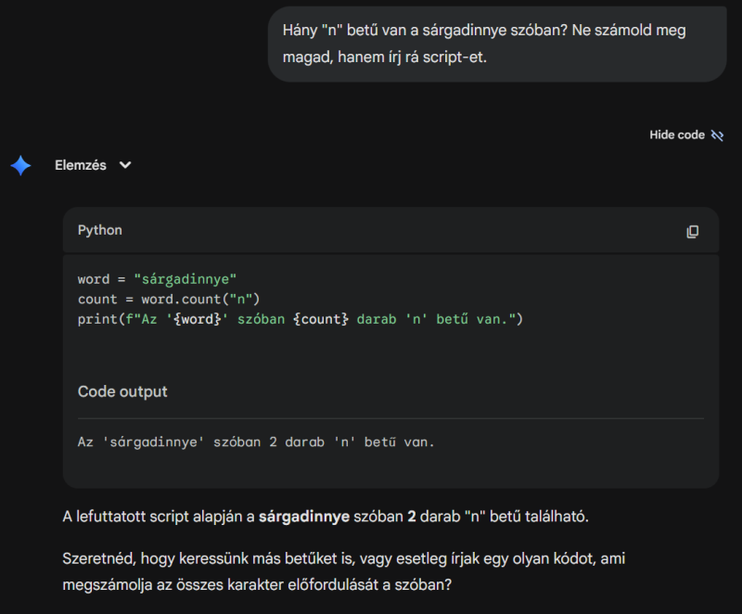Click the script output result text
742x614 pixels.
pos(256,442)
